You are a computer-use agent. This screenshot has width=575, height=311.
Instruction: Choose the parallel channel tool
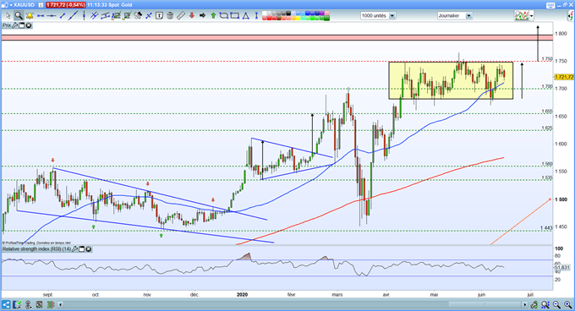coord(94,16)
